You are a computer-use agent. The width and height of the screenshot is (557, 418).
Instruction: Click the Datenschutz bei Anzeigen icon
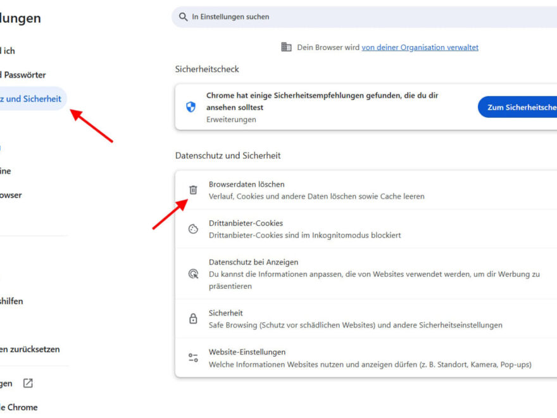[193, 274]
